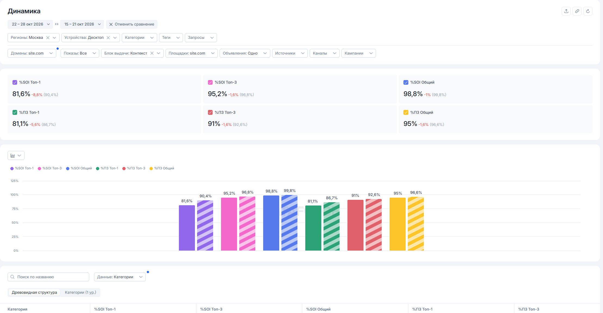Image resolution: width=603 pixels, height=313 pixels.
Task: Open the Кампании filter
Action: click(x=359, y=53)
